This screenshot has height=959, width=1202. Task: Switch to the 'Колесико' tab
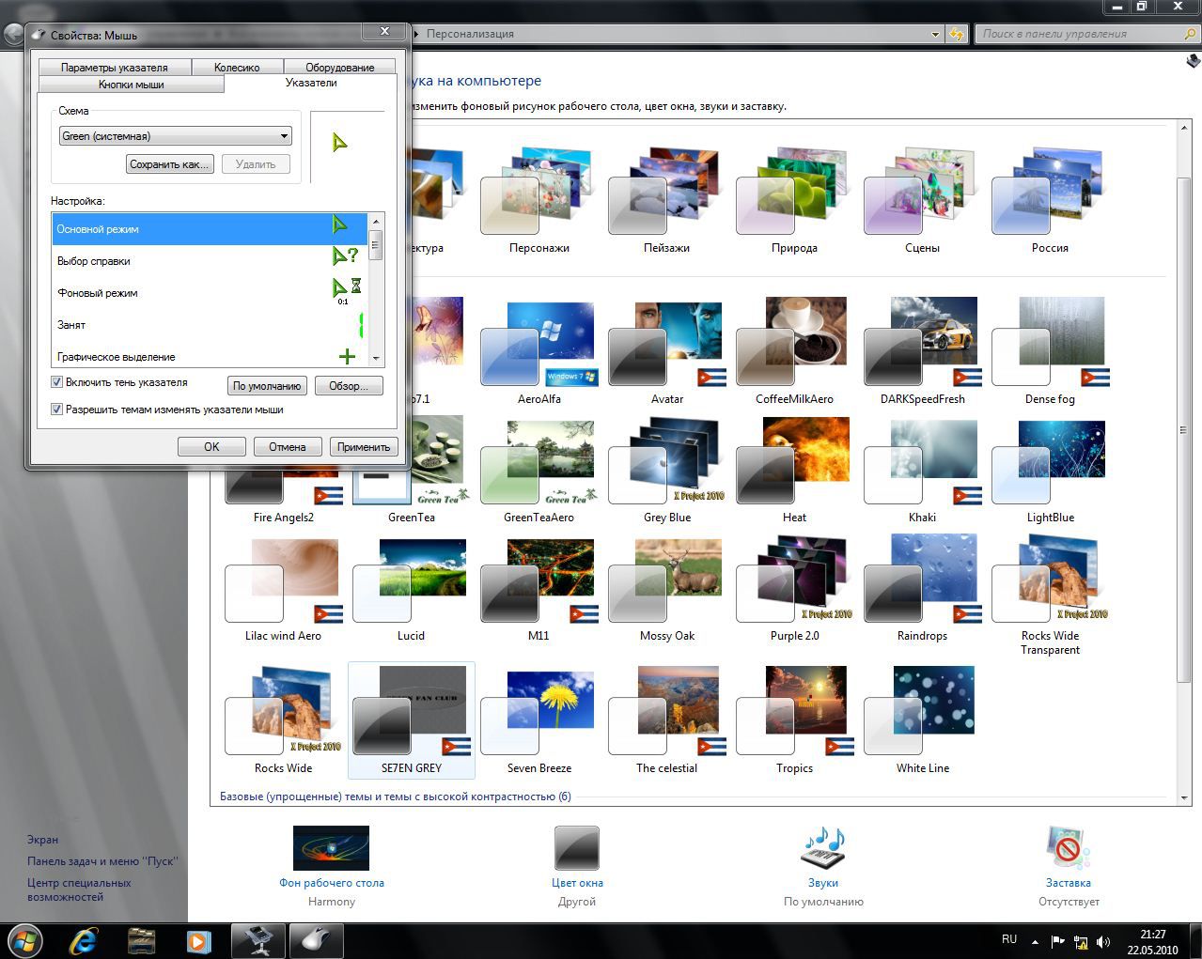[237, 68]
